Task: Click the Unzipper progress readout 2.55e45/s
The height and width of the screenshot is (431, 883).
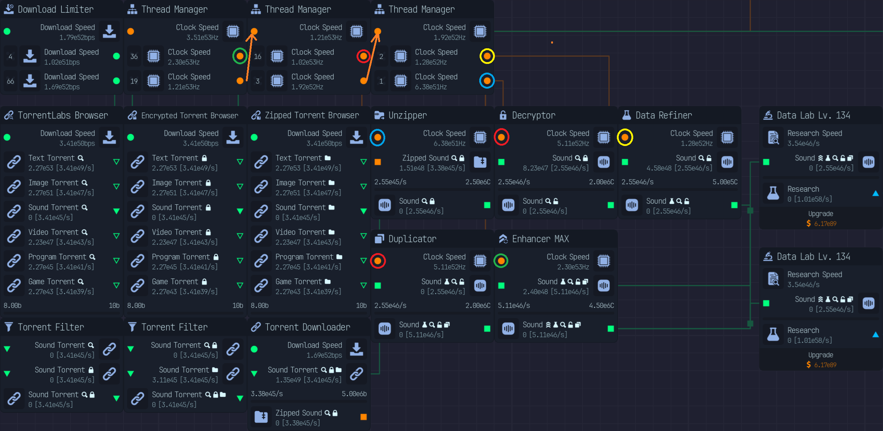Action: pyautogui.click(x=390, y=182)
